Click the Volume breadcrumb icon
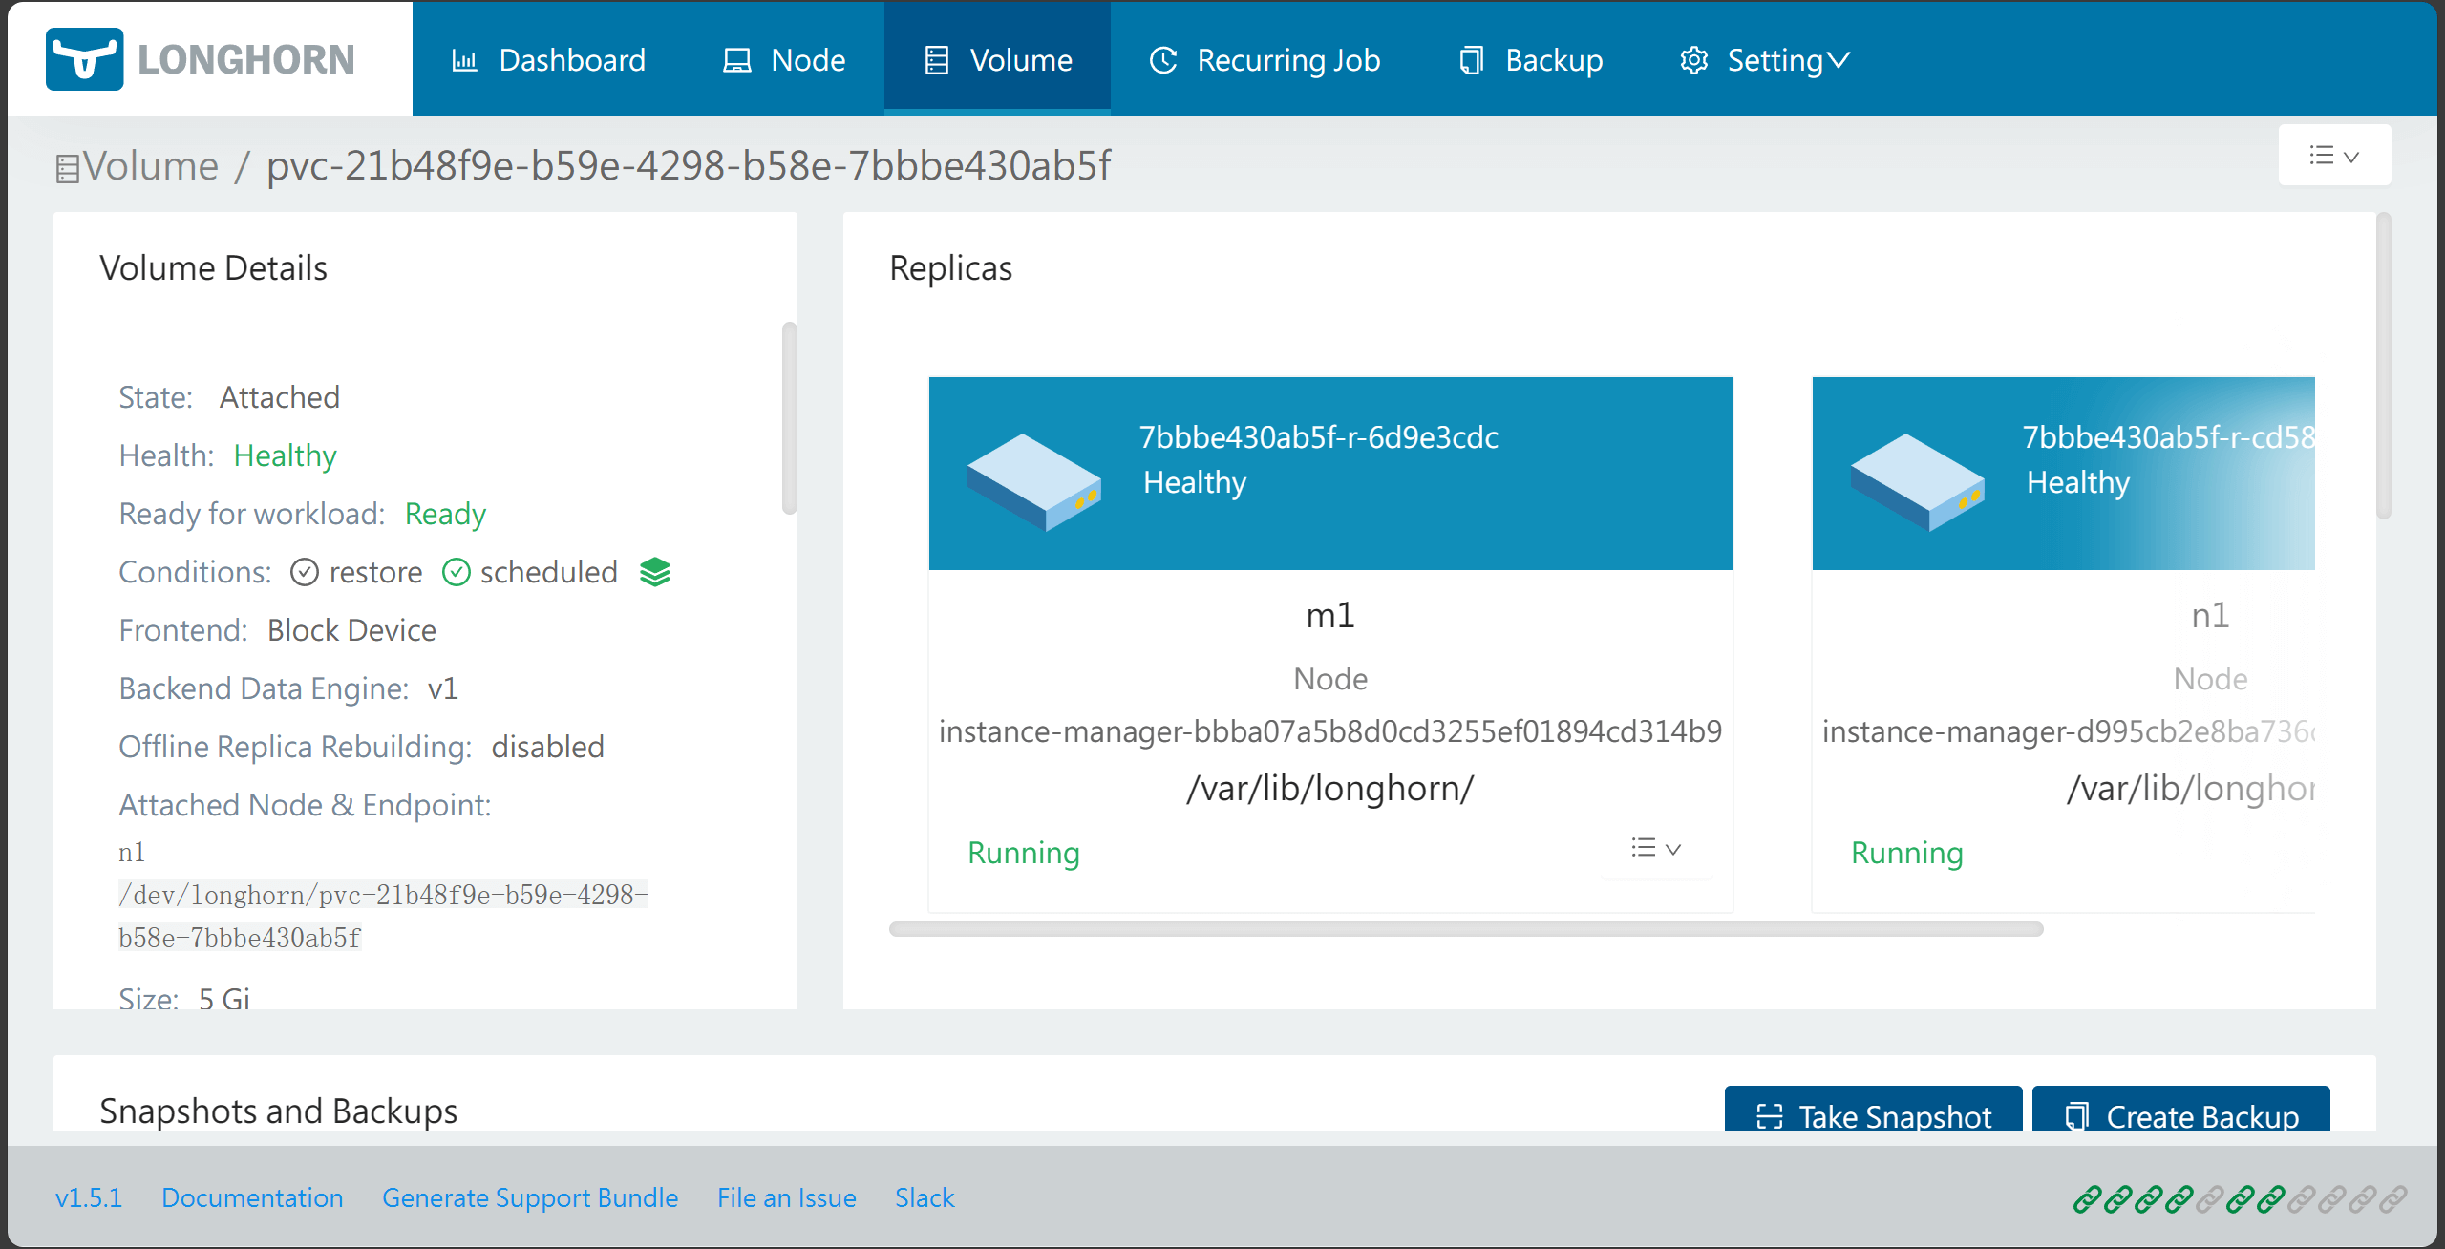Viewport: 2445px width, 1249px height. click(67, 169)
